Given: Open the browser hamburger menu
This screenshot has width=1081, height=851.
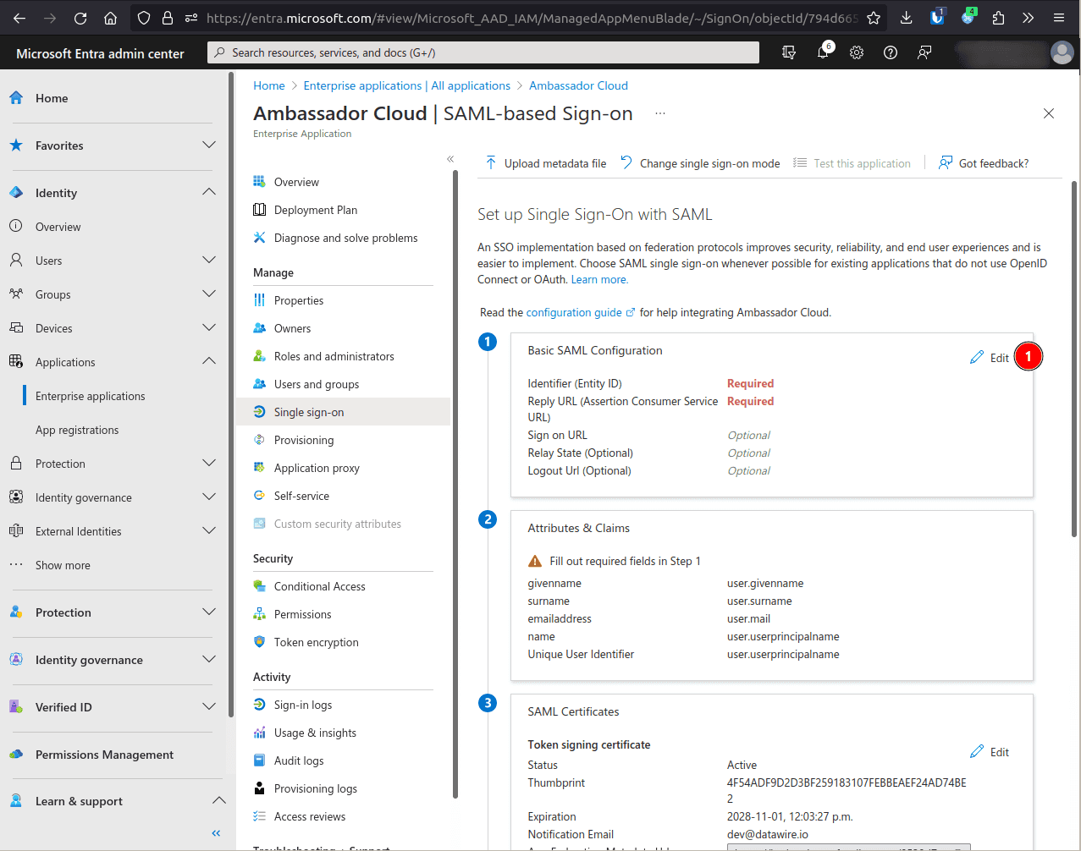Looking at the screenshot, I should 1059,18.
